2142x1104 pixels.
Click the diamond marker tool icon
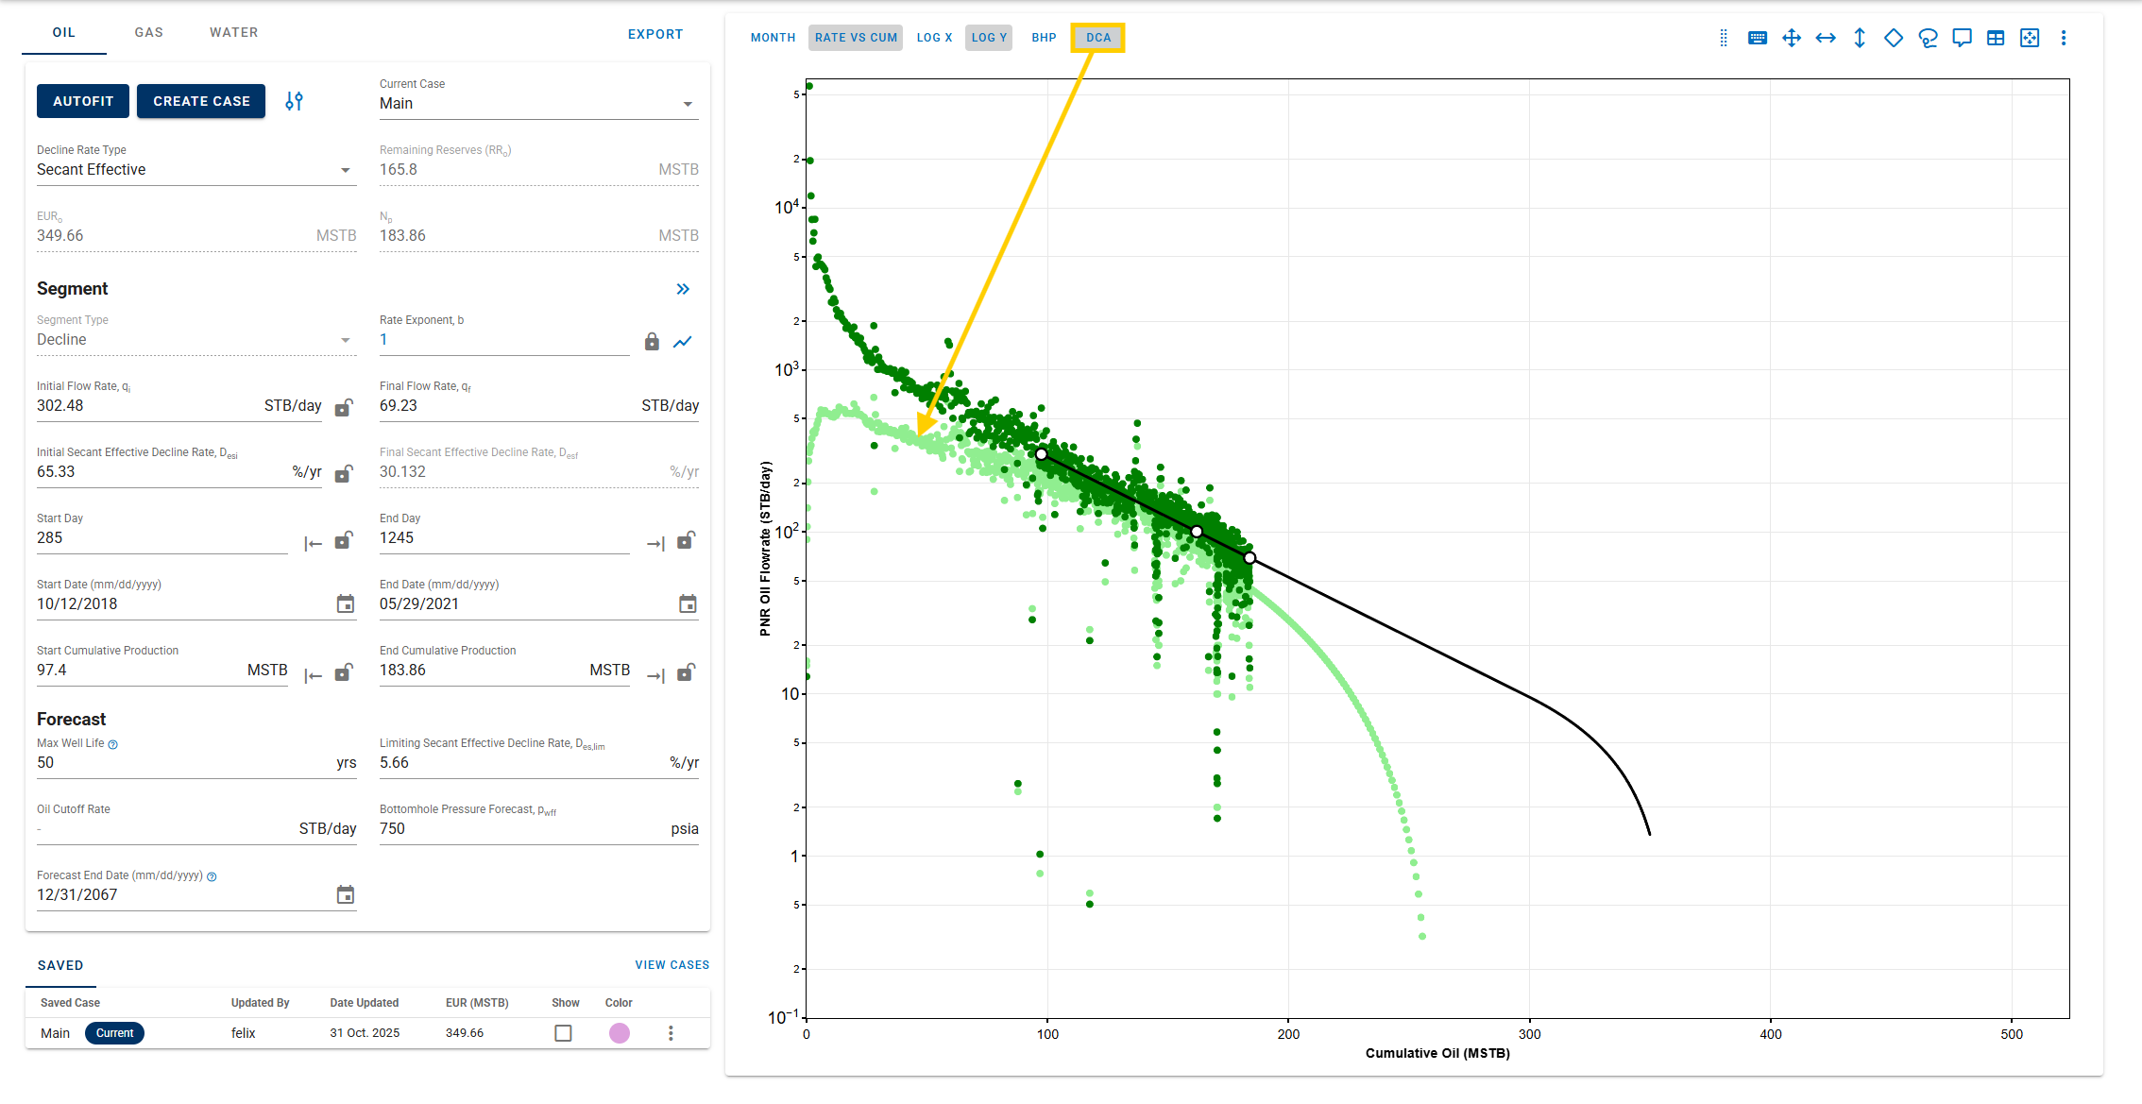point(1894,38)
